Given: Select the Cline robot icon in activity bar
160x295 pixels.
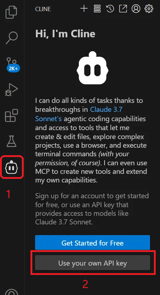Looking at the screenshot, I should (12, 167).
